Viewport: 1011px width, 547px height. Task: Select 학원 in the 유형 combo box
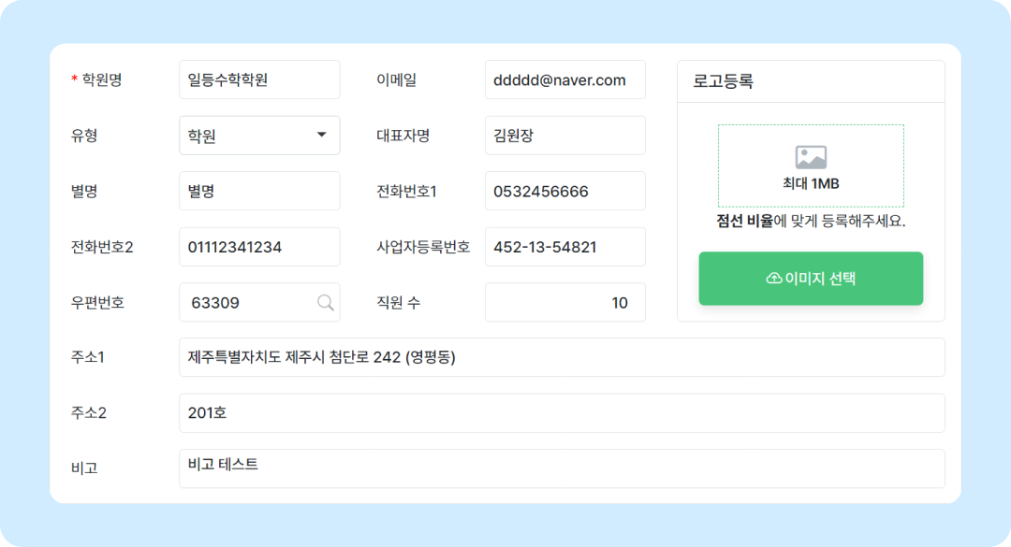tap(243, 136)
